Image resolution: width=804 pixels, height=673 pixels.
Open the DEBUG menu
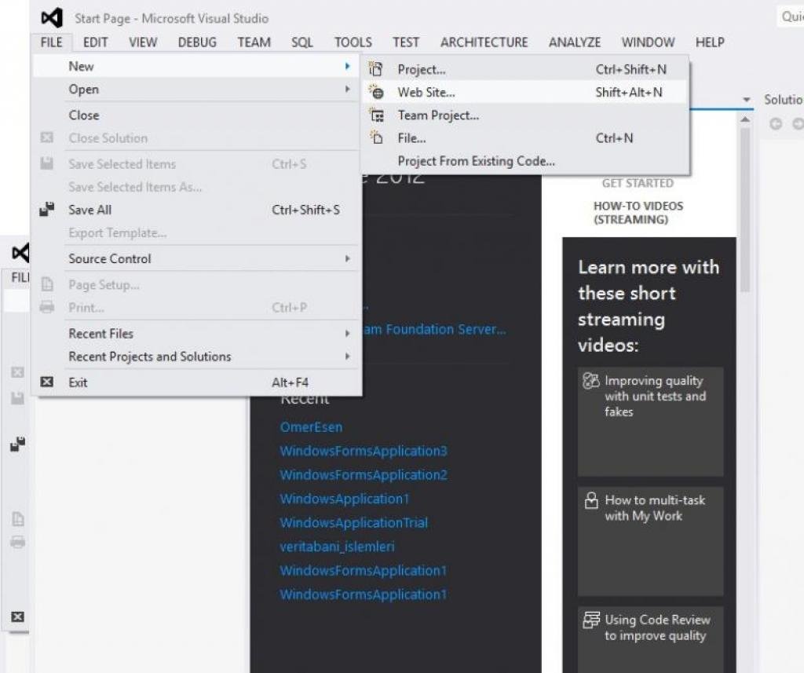[x=197, y=42]
